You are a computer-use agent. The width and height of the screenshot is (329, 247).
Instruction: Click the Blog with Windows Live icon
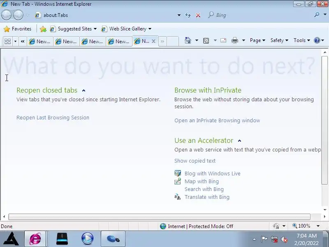click(178, 173)
